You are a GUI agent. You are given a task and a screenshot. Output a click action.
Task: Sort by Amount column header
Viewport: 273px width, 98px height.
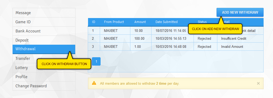coord(140,22)
